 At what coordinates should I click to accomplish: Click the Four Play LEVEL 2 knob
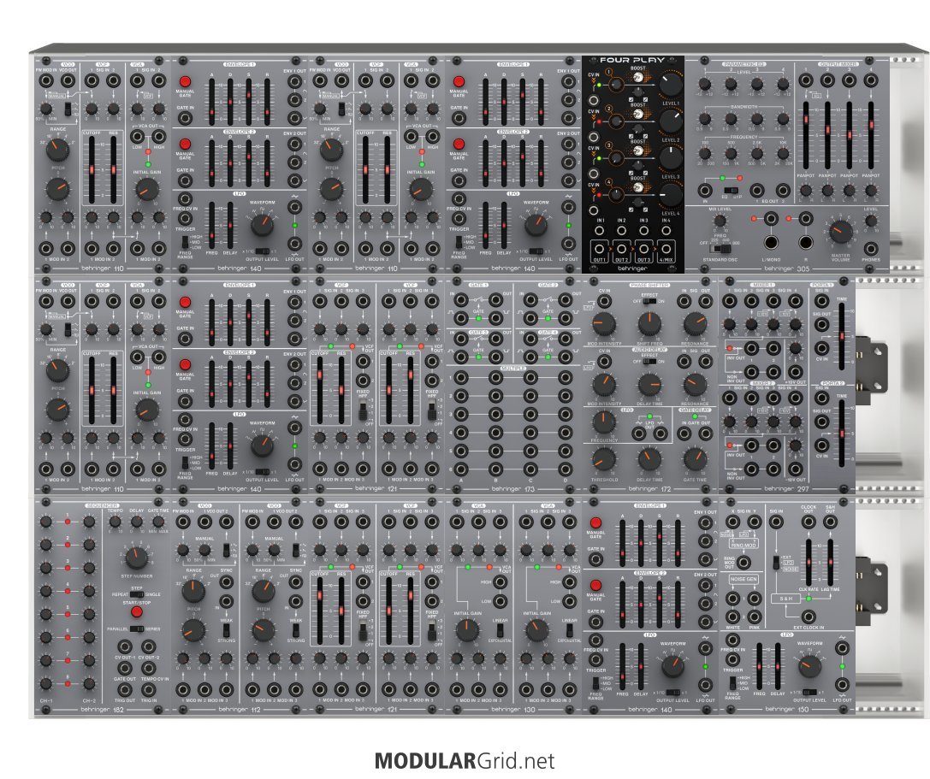670,121
